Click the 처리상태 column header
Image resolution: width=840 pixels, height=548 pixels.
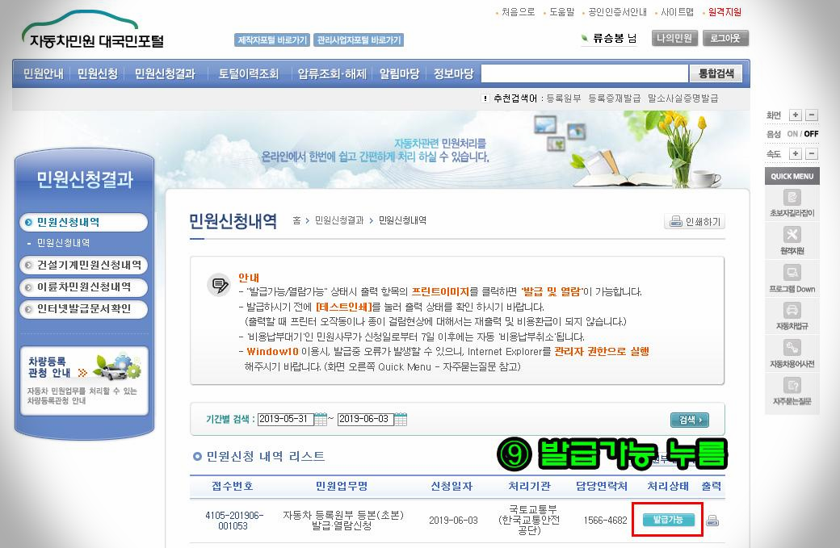click(668, 486)
